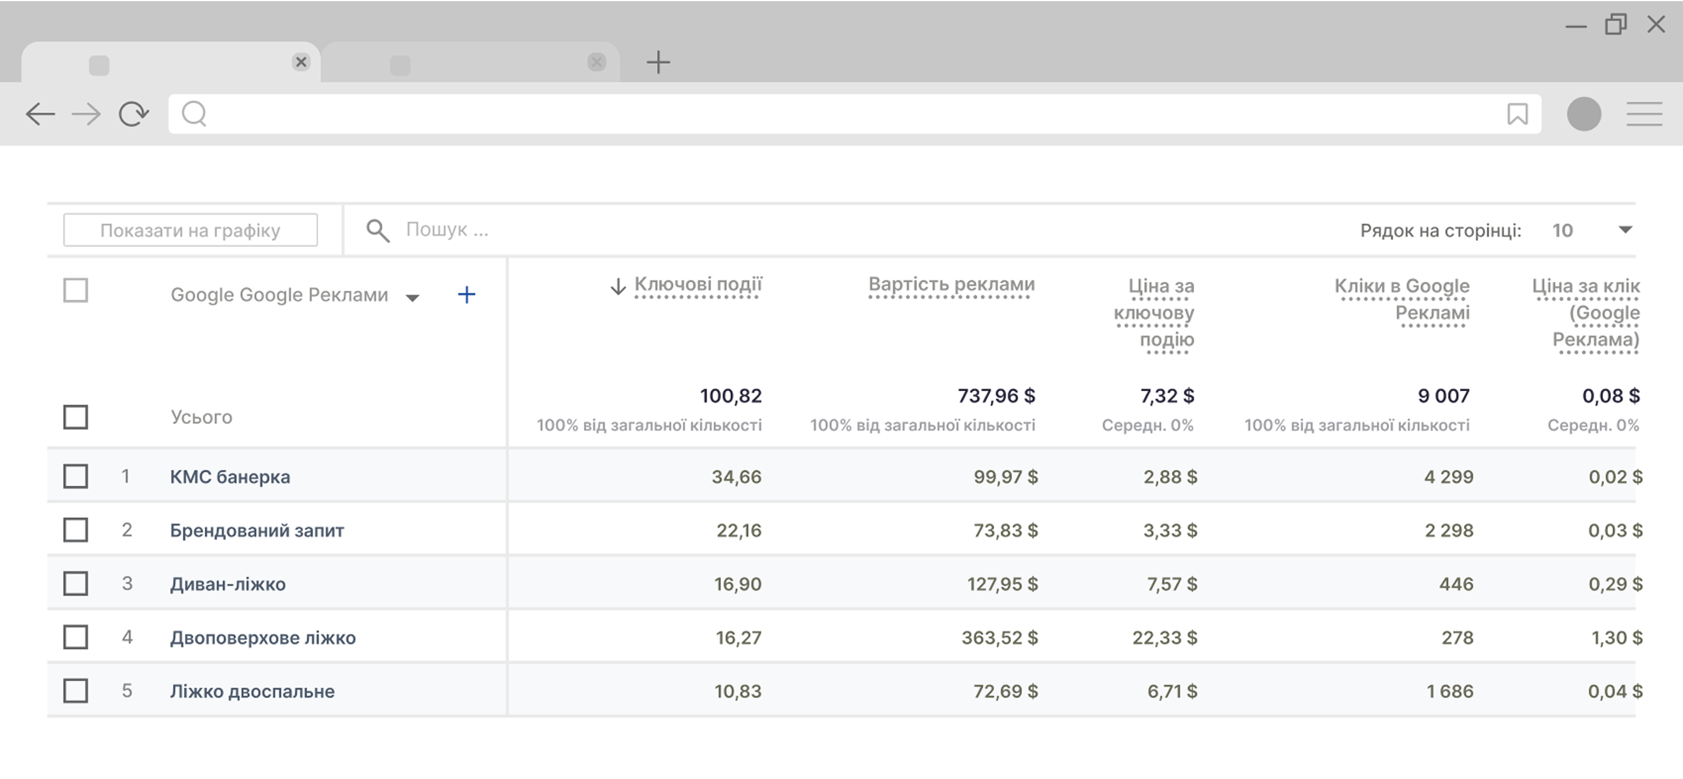Expand the Google Google Реклами dimension dropdown

coord(413,297)
